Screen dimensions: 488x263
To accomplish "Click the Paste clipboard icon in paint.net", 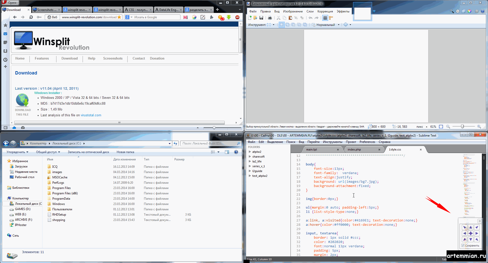I will pos(290,18).
